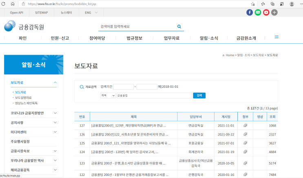303x178 pixels.
Task: Open 보도설명자료 sidebar sub-item
Action: (23, 98)
